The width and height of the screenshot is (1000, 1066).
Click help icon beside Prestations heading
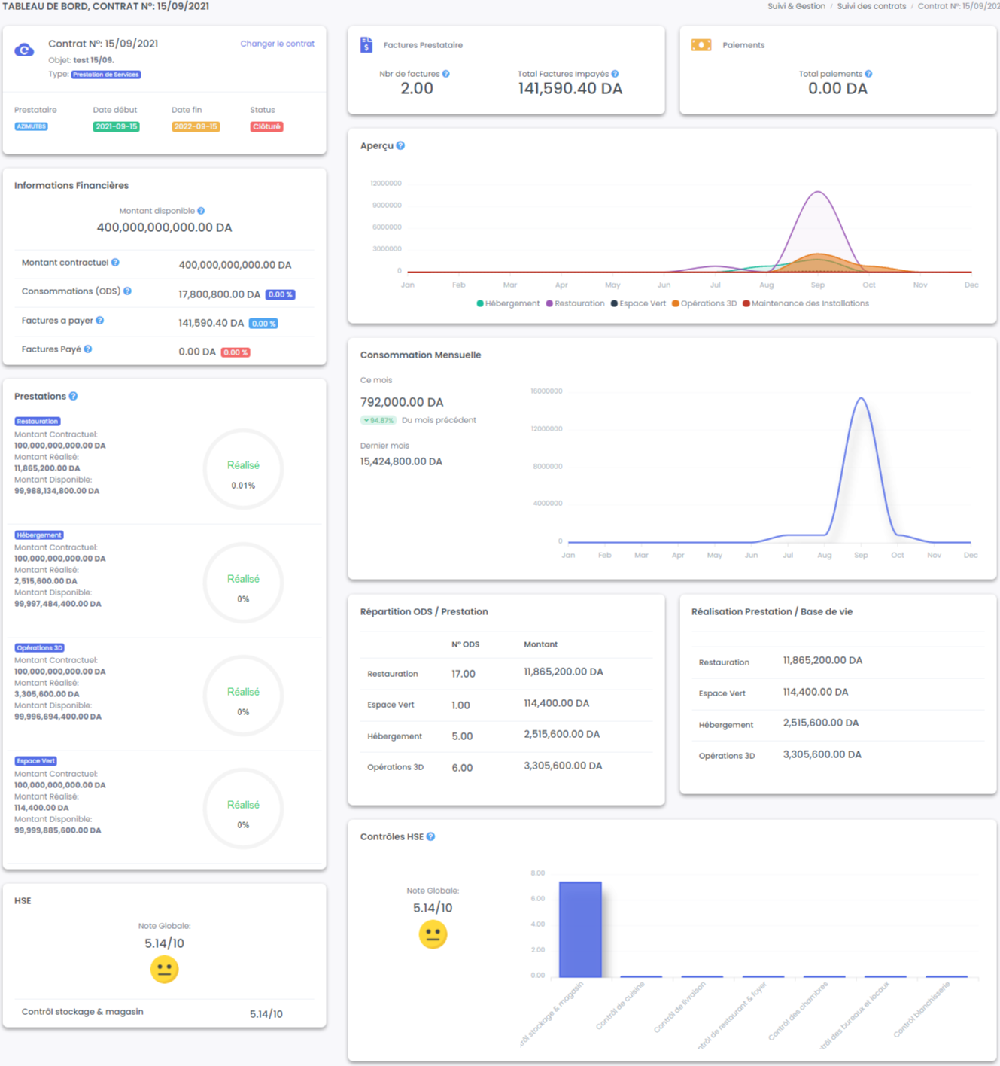73,397
